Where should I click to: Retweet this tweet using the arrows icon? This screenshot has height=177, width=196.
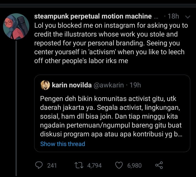(x=79, y=165)
